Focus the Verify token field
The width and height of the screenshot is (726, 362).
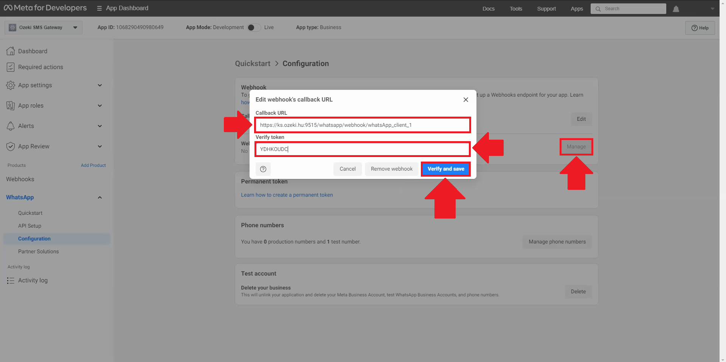tap(363, 149)
